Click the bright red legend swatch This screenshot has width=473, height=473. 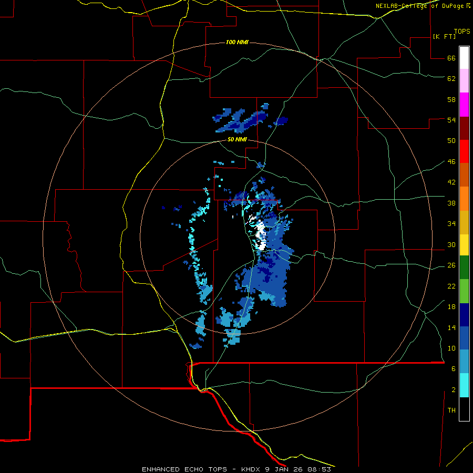(464, 151)
